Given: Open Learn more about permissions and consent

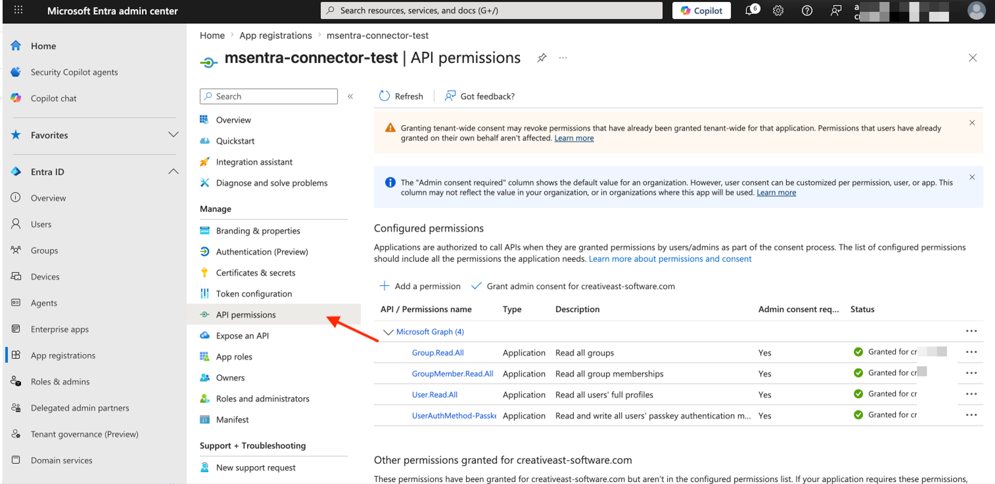Looking at the screenshot, I should pyautogui.click(x=670, y=259).
